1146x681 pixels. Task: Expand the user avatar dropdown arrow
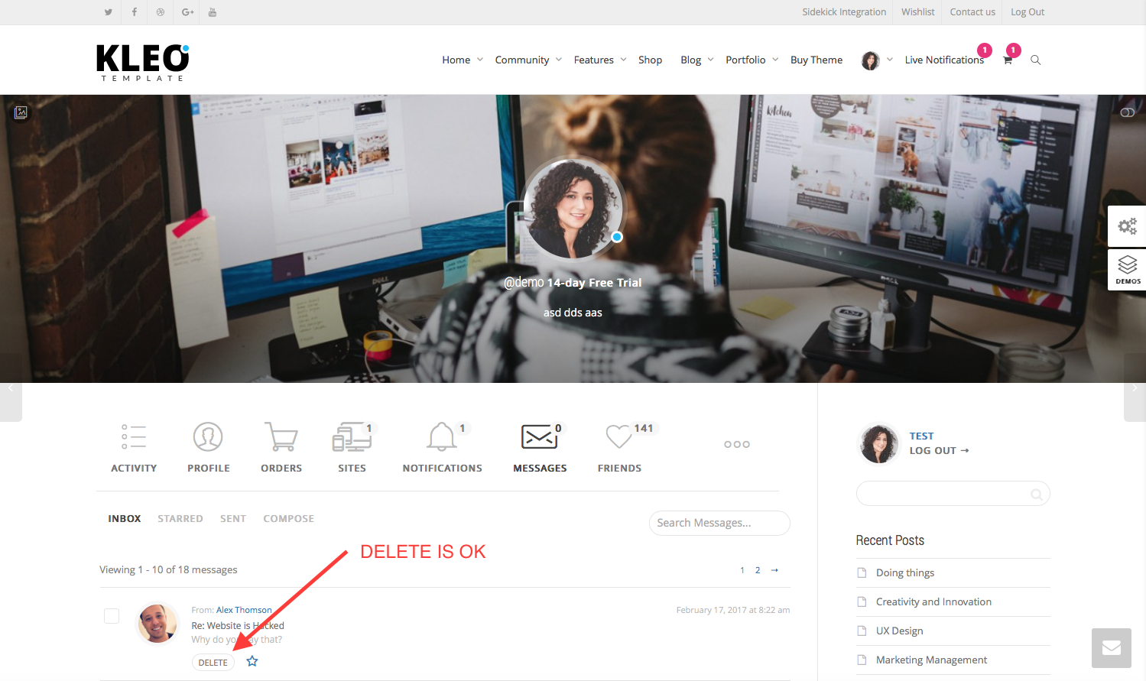coord(890,60)
